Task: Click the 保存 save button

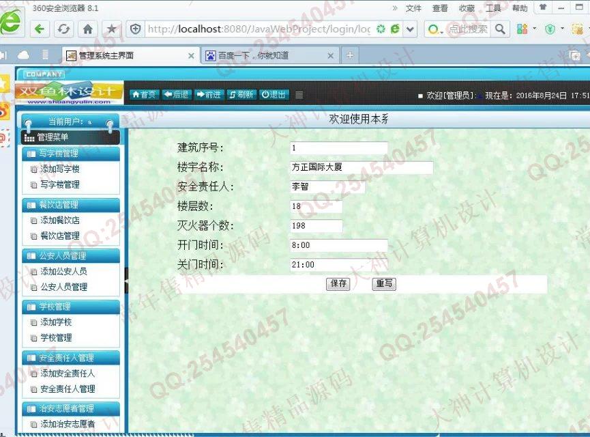Action: pyautogui.click(x=338, y=283)
